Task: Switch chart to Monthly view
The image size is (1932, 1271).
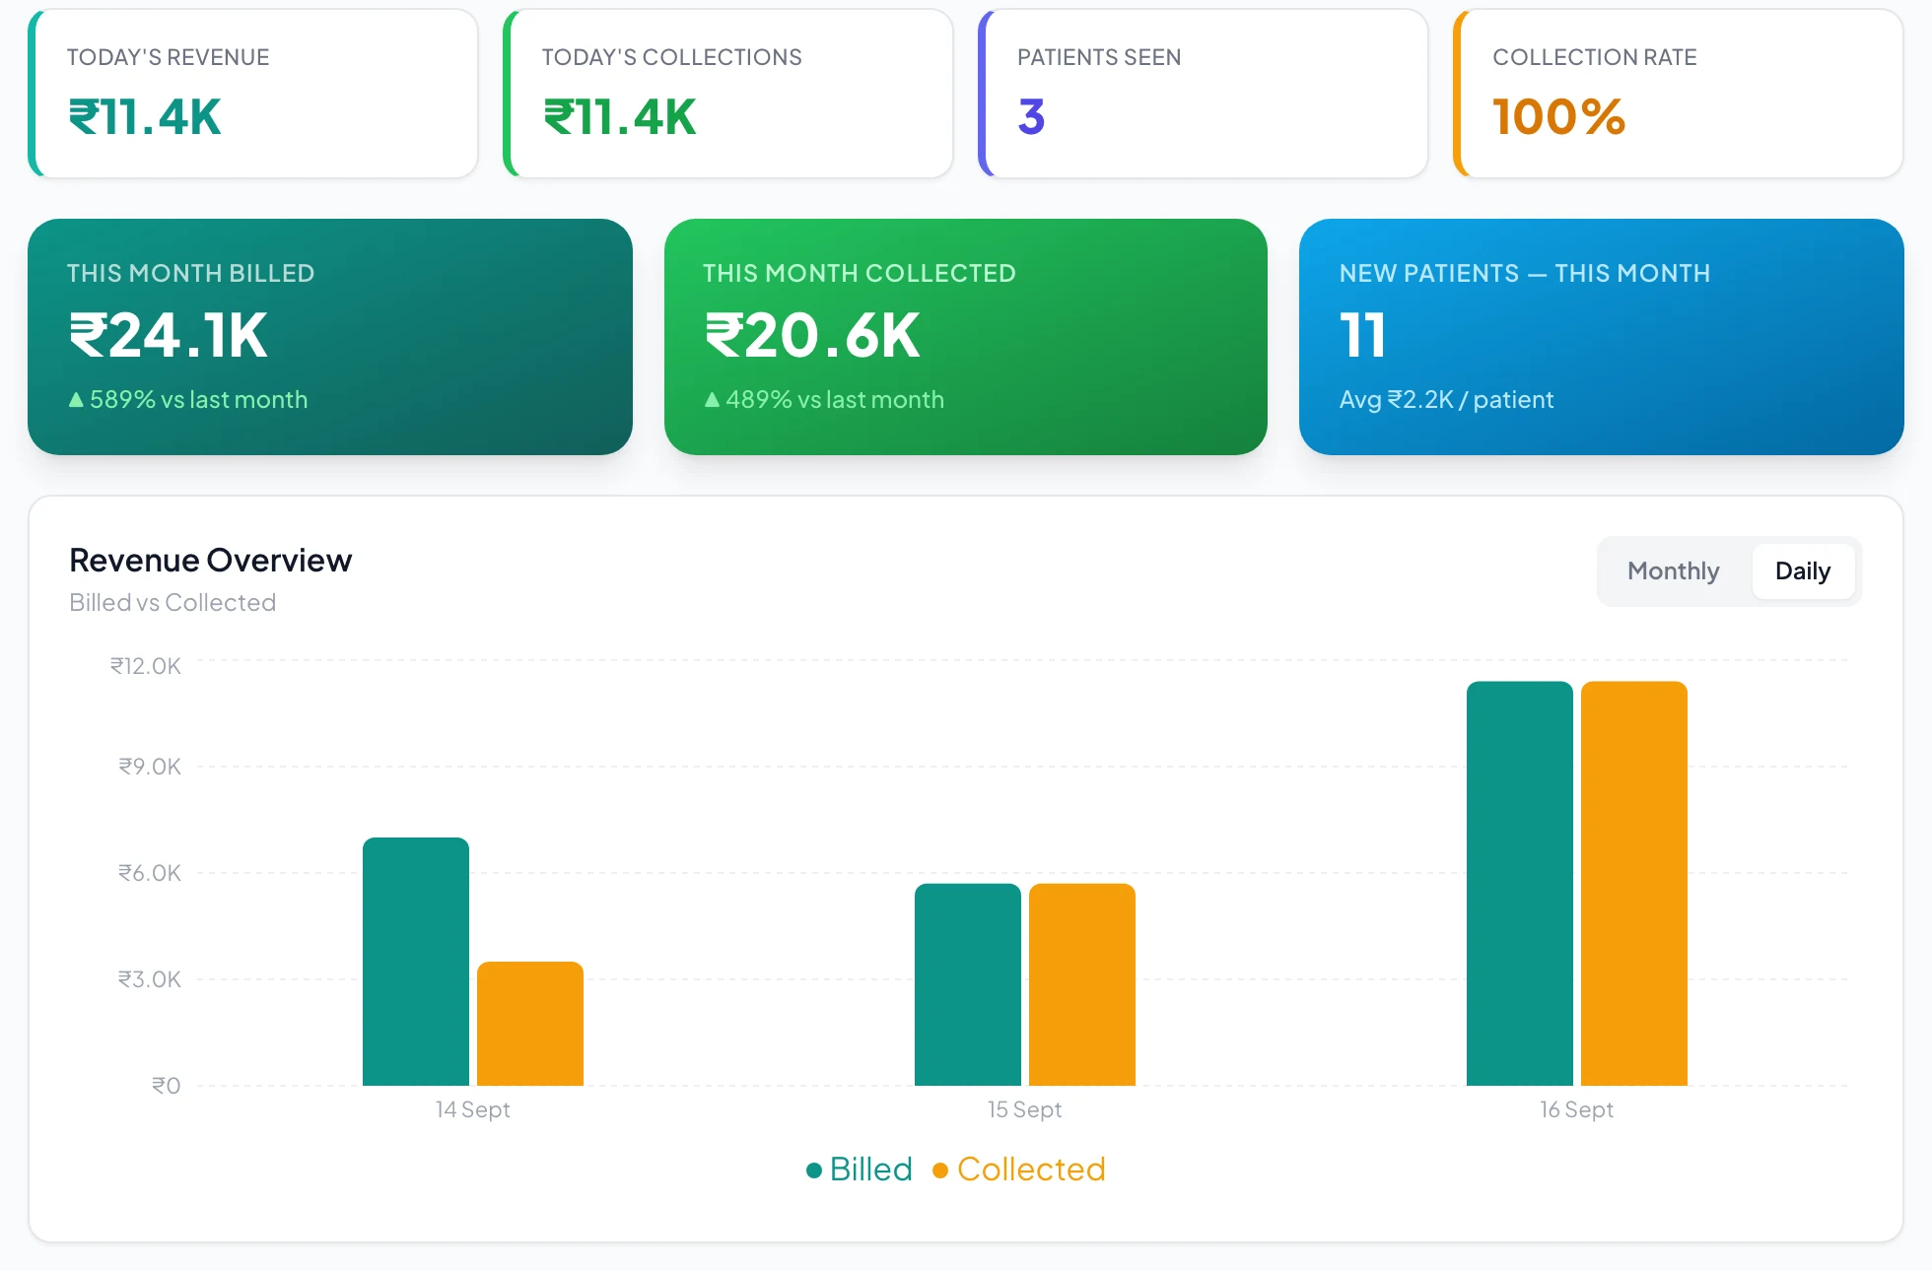Action: coord(1673,571)
